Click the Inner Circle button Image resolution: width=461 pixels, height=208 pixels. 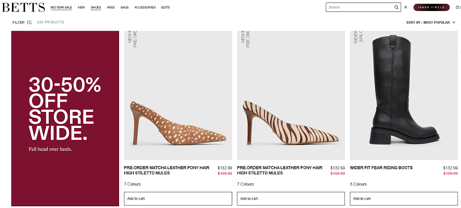432,7
